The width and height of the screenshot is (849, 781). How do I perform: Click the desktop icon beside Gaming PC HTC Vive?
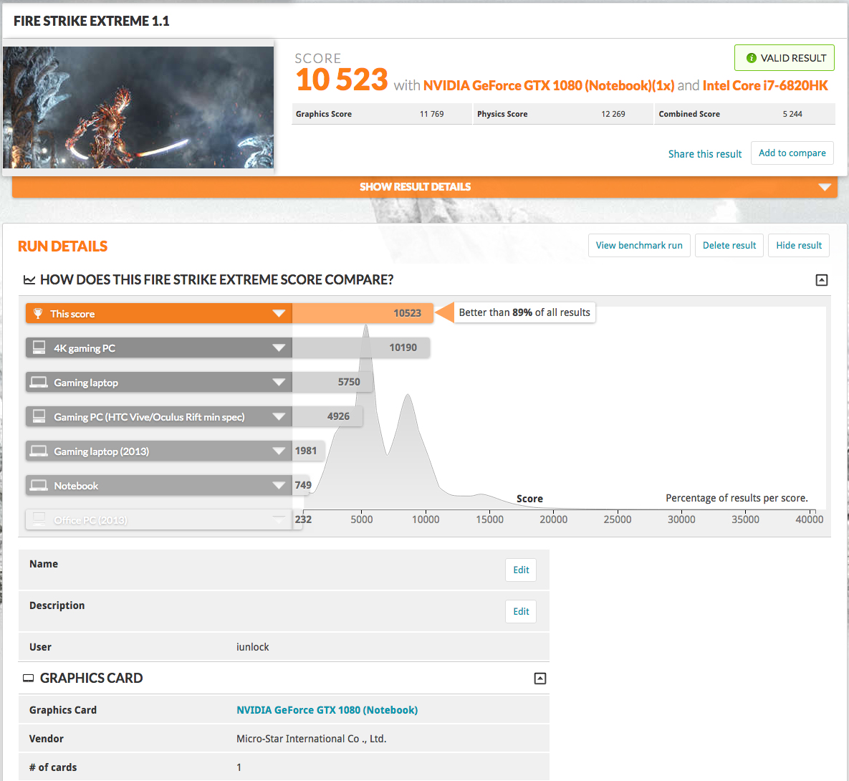pos(39,416)
